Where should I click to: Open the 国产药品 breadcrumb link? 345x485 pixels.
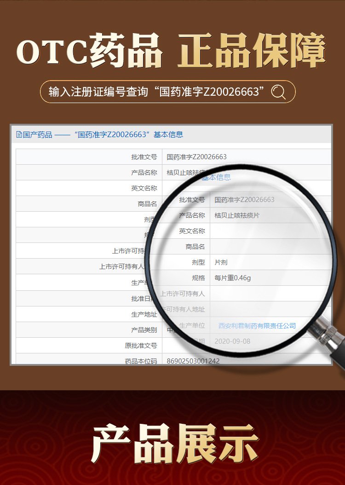pyautogui.click(x=37, y=134)
